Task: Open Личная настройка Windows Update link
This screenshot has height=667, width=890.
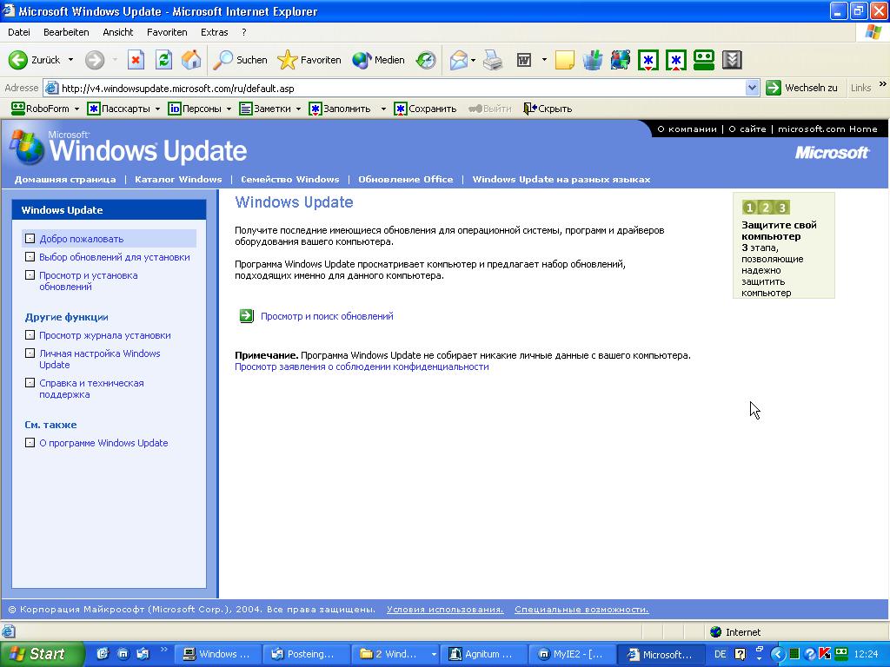Action: (100, 359)
